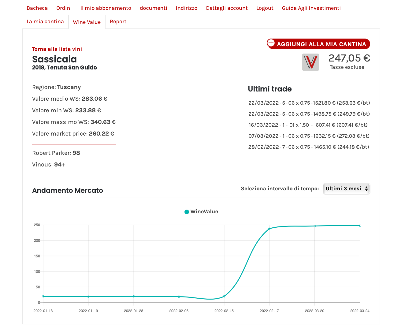Click the price 247,05 €
394x336 pixels.
[x=349, y=58]
